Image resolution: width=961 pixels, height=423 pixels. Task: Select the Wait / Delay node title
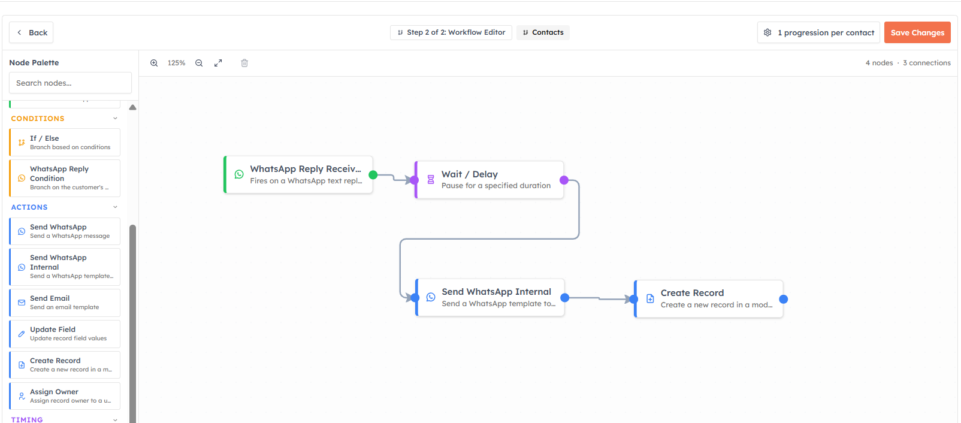point(470,174)
